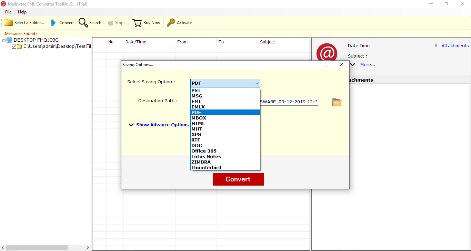Click the Buy Now shopping cart icon

pos(137,23)
